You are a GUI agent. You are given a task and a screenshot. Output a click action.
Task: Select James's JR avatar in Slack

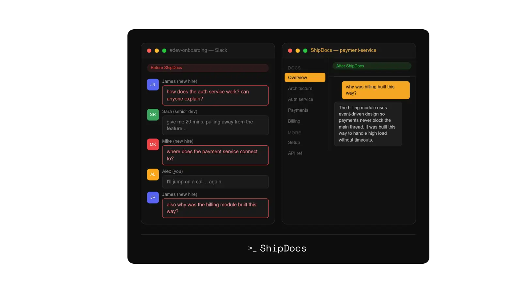click(153, 84)
